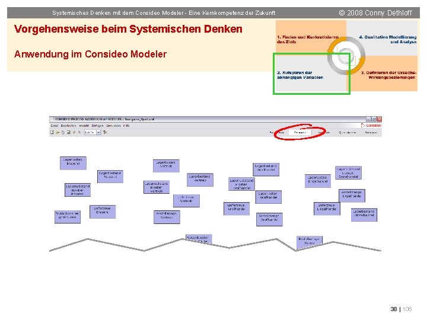Click the New document toolbar icon
The image size is (427, 320).
tap(52, 132)
